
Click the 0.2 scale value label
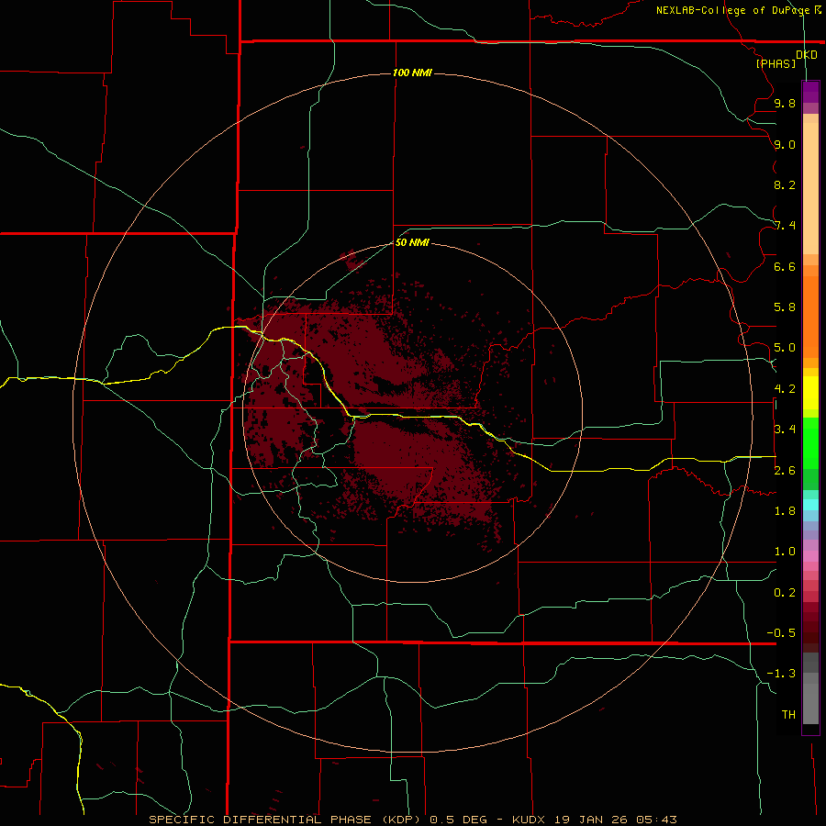tap(785, 593)
